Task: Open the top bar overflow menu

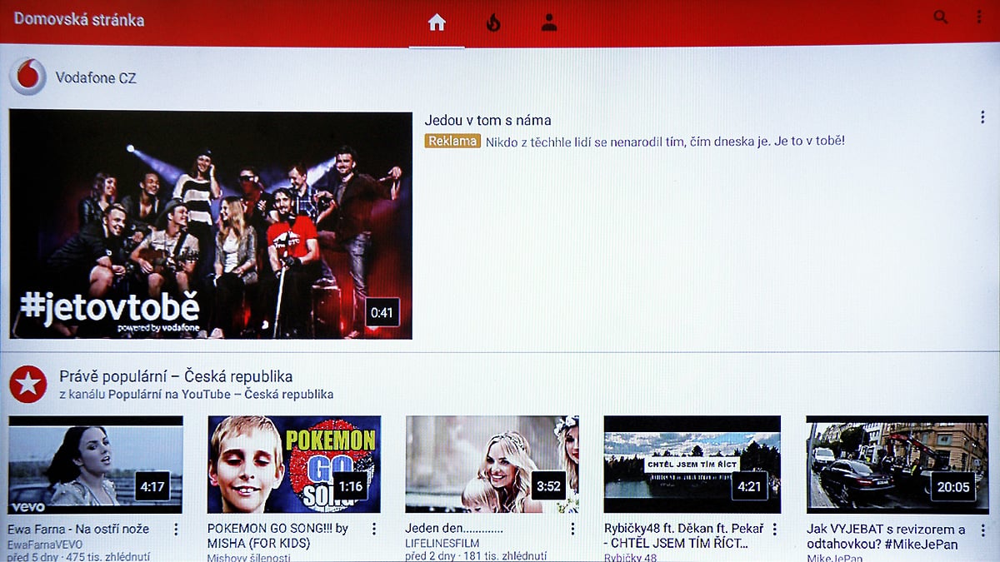Action: tap(979, 17)
